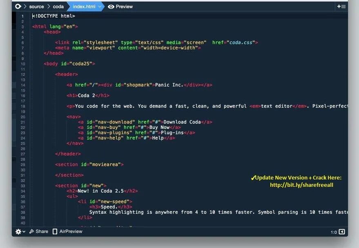Click the AirPreview device icon
The image size is (359, 248).
[55, 232]
